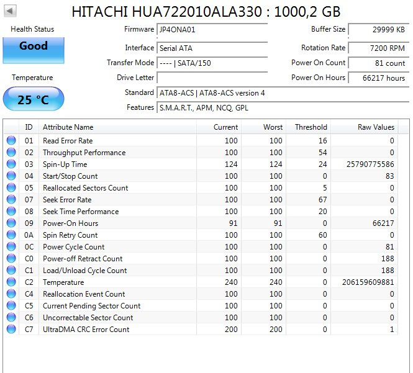Viewport: 413px width, 373px height.
Task: Click the Transfer Mode field showing SATA/150
Action: [x=212, y=63]
